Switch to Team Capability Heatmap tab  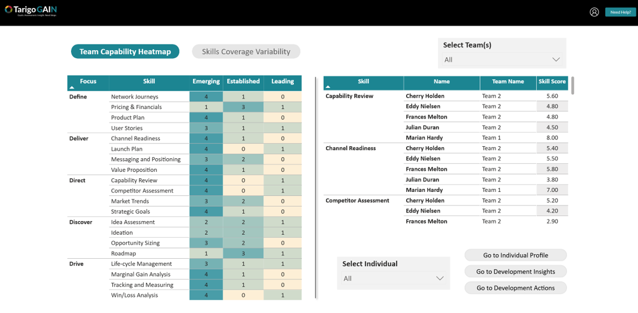click(125, 51)
